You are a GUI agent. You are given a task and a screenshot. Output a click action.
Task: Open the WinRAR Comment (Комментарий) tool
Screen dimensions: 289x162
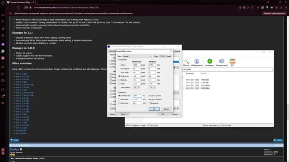222,63
